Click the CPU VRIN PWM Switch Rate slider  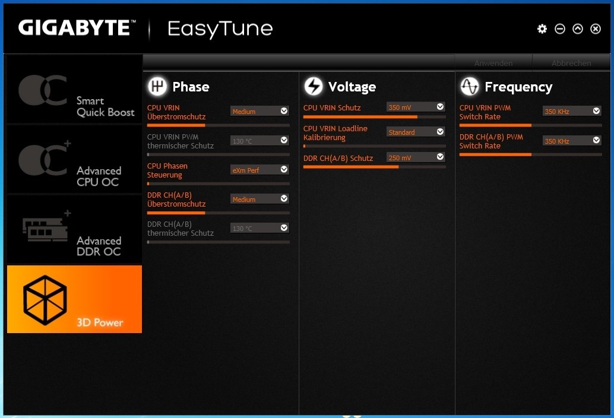click(531, 125)
